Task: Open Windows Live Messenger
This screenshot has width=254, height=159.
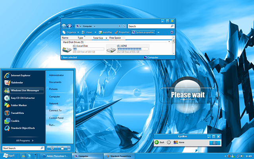Action: point(24,90)
